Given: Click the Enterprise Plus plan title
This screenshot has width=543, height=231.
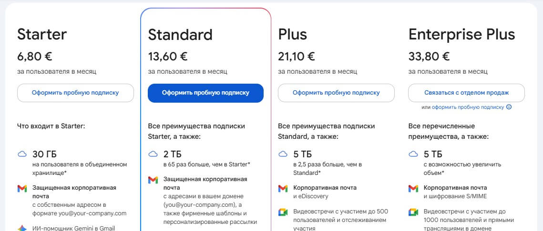Looking at the screenshot, I should click(x=461, y=35).
